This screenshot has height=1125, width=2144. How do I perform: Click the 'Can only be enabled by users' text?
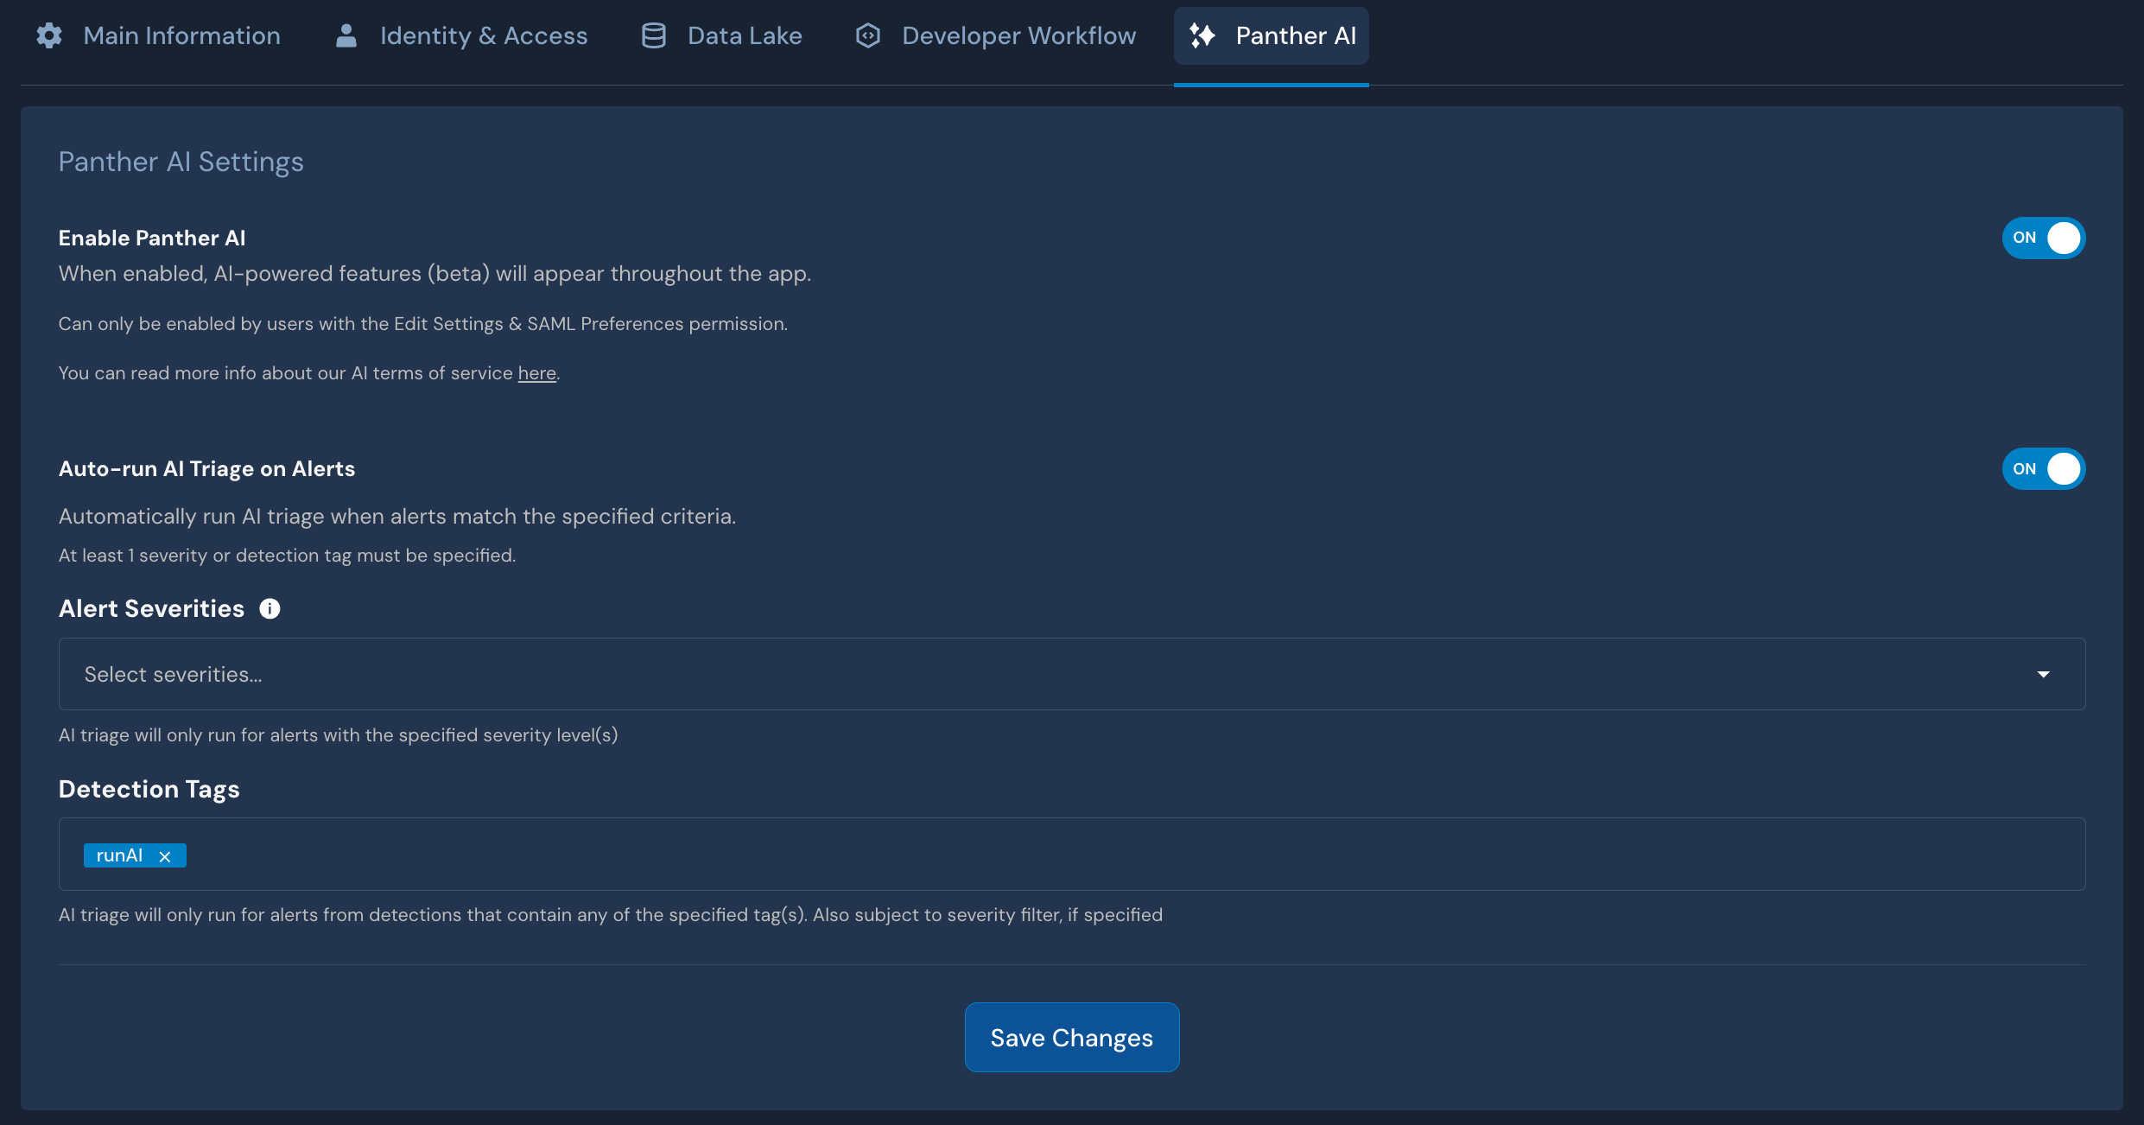[x=423, y=324]
